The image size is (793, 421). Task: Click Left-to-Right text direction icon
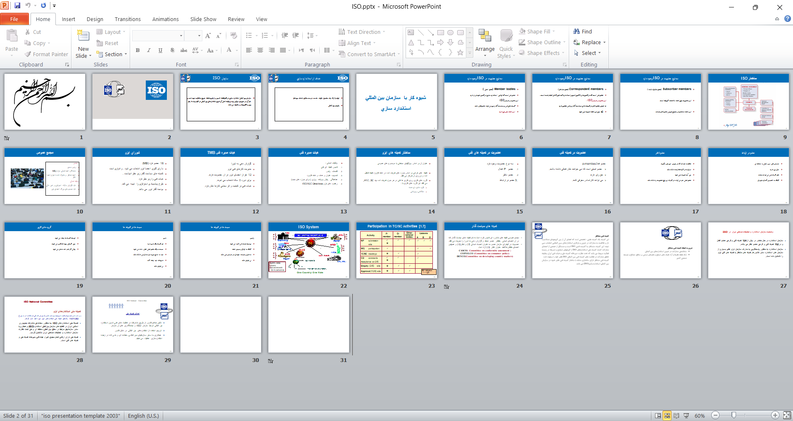tap(301, 50)
